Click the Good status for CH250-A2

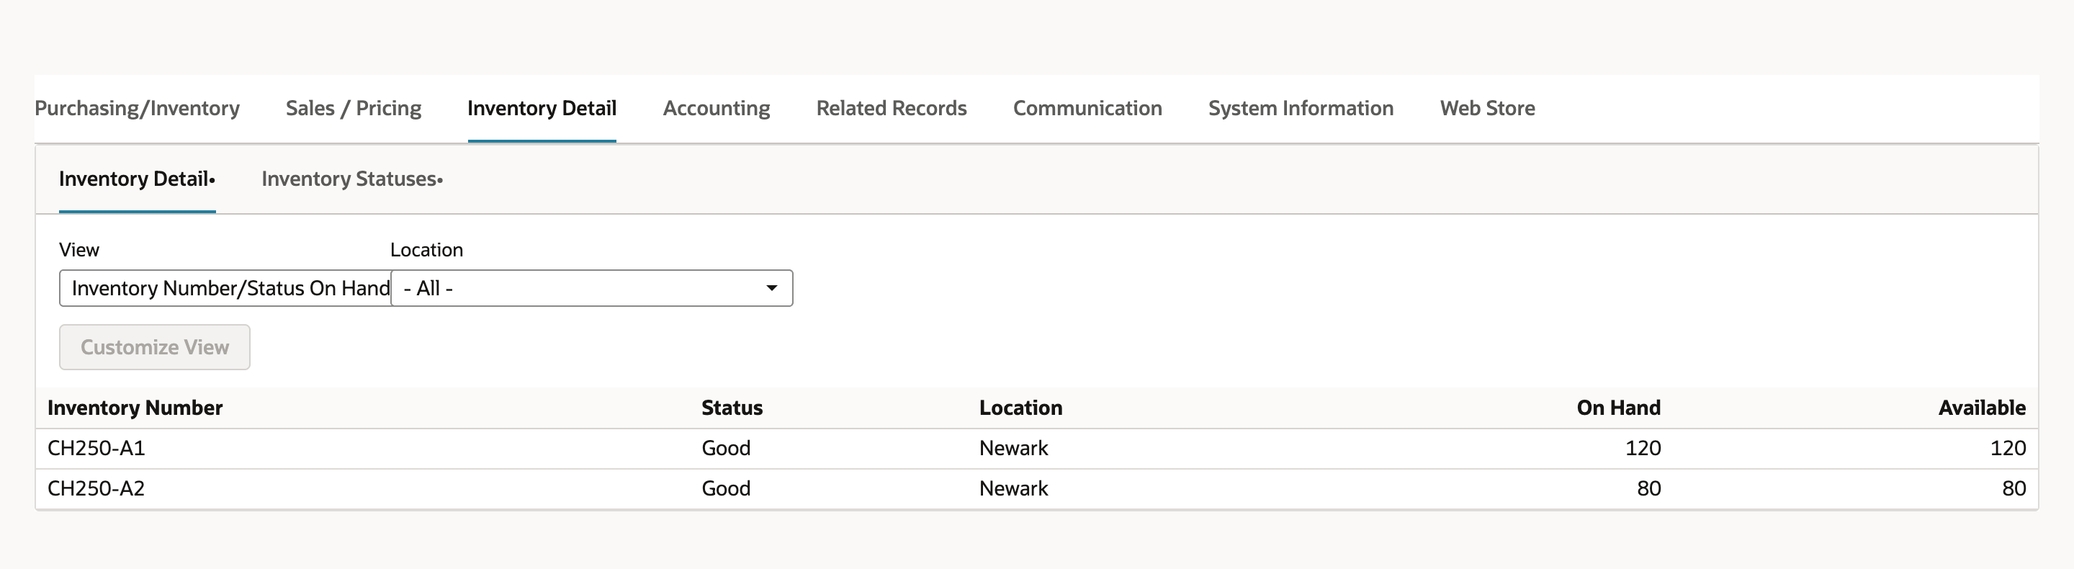coord(726,488)
